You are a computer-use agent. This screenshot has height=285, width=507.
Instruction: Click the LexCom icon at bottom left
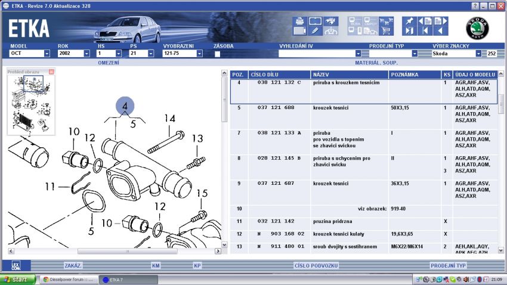coord(16,265)
